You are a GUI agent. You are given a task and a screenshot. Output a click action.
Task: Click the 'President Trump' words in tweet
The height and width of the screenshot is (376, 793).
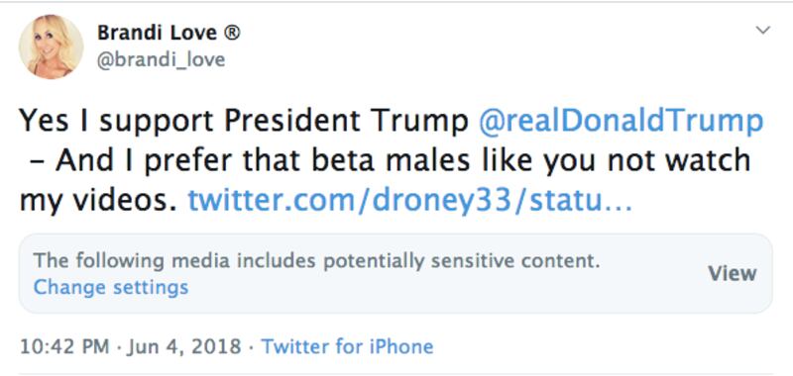click(x=347, y=121)
